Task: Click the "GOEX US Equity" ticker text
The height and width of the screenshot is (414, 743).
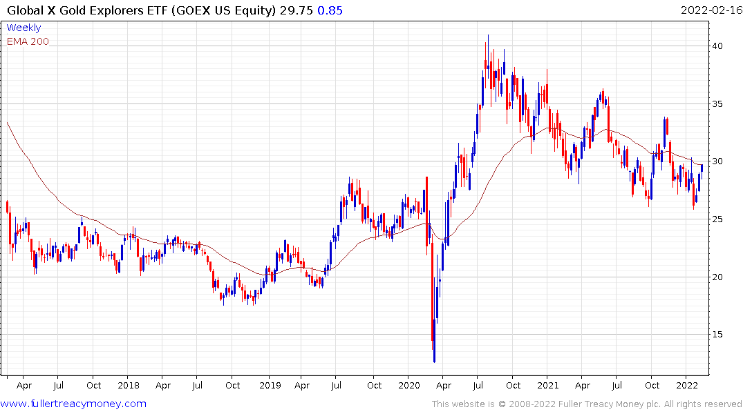Action: click(224, 10)
